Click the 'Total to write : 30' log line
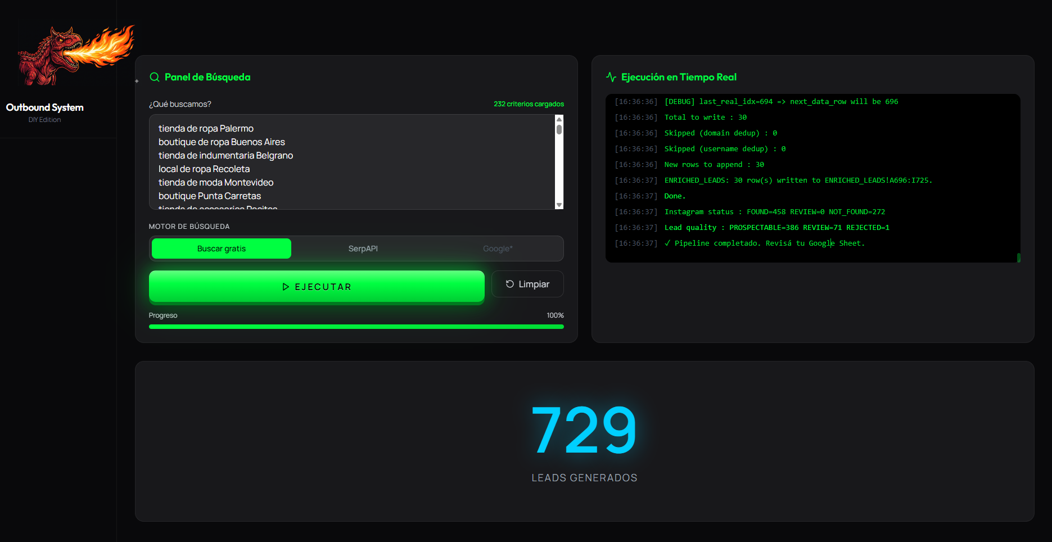Viewport: 1052px width, 542px height. point(705,118)
